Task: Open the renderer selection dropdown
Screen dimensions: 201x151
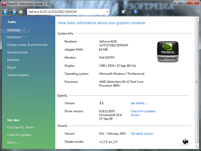Action: 107,12
